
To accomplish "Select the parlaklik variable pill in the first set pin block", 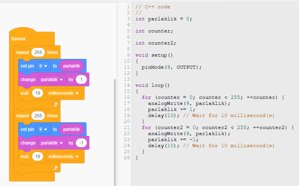I will (x=71, y=66).
